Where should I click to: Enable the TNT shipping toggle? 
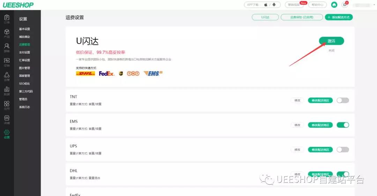(x=343, y=100)
